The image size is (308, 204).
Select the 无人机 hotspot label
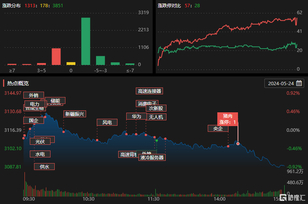pyautogui.click(x=156, y=117)
